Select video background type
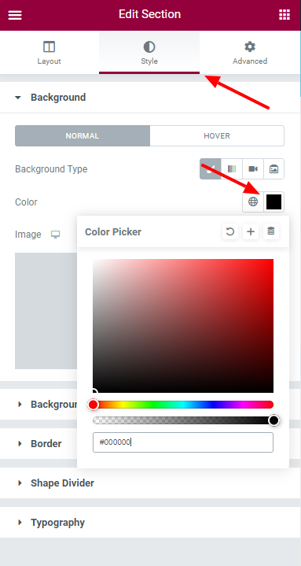 pos(253,169)
